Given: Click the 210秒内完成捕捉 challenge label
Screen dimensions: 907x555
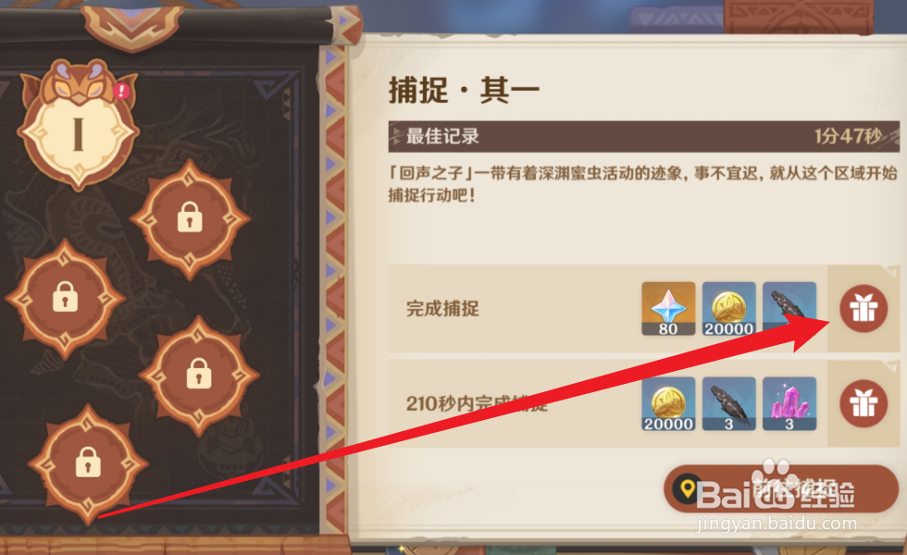Looking at the screenshot, I should coord(477,403).
